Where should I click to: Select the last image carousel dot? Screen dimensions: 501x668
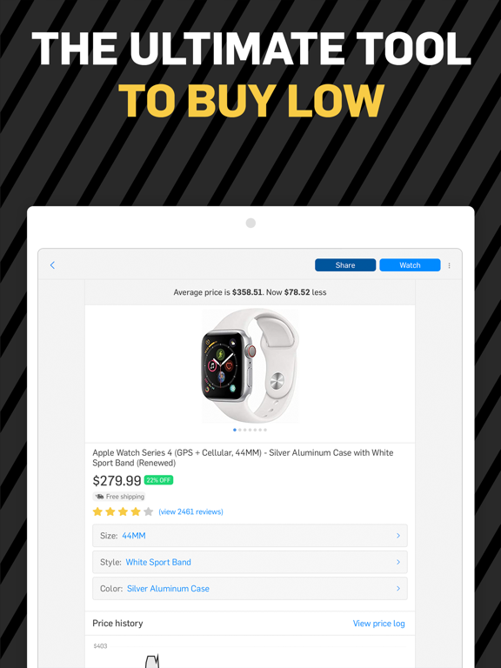(265, 430)
